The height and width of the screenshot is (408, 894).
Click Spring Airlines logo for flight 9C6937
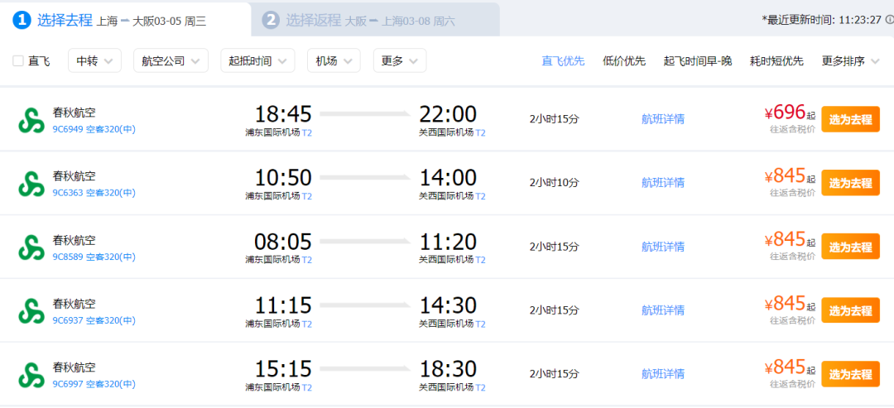coord(31,310)
